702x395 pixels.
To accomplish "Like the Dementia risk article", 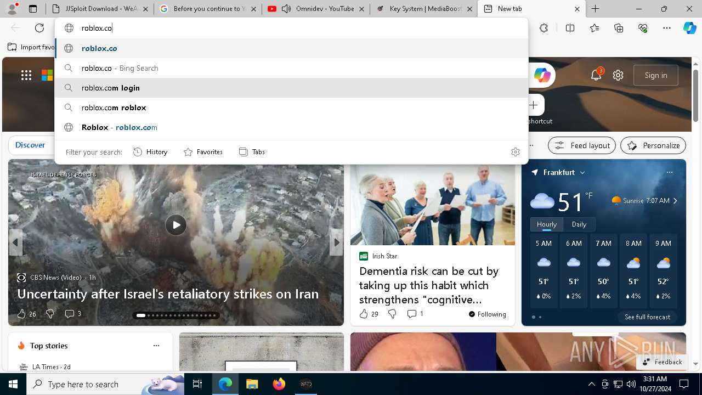I will 369,314.
